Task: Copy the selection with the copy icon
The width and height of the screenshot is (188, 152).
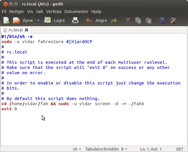Action: tap(138, 20)
